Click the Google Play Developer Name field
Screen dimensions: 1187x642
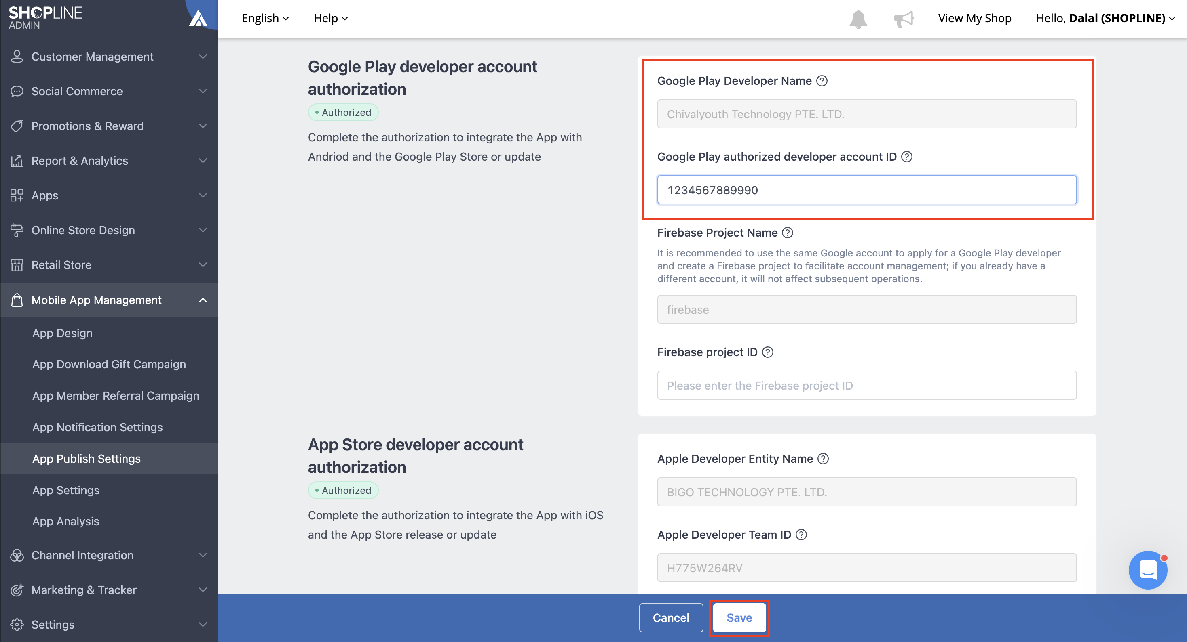(x=867, y=114)
